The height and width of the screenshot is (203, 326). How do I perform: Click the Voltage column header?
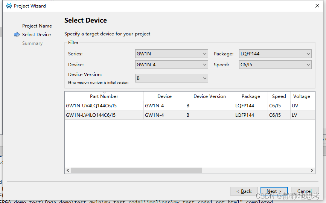[x=302, y=96]
